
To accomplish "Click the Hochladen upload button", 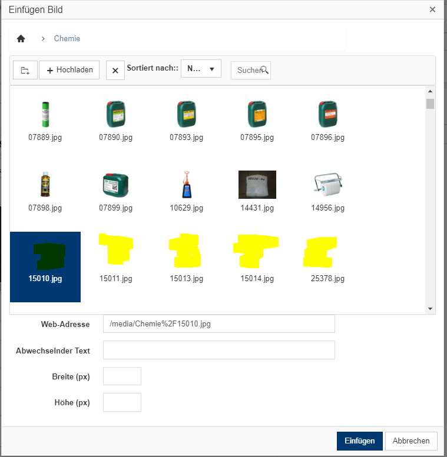I will click(x=69, y=70).
